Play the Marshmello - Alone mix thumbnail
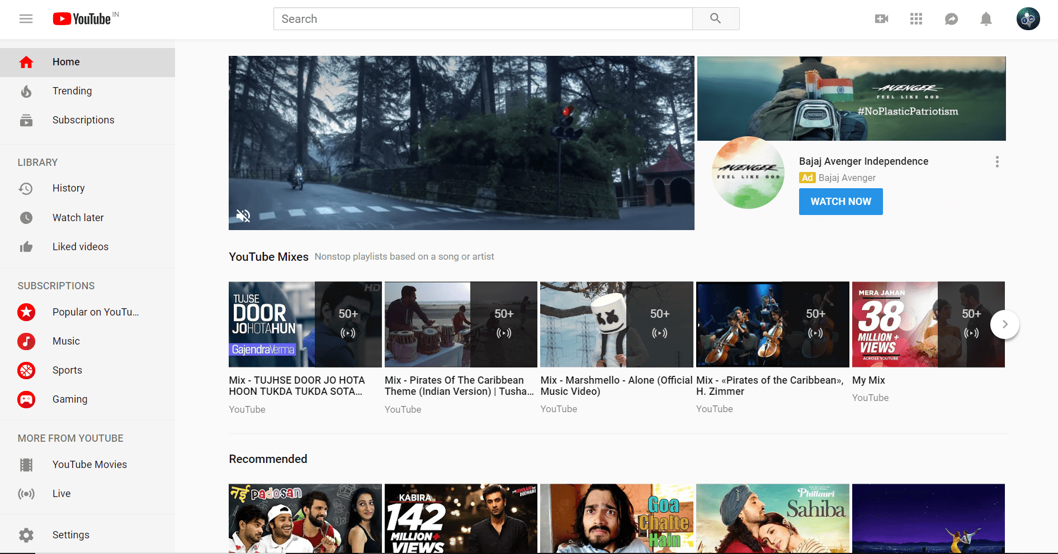 click(616, 324)
